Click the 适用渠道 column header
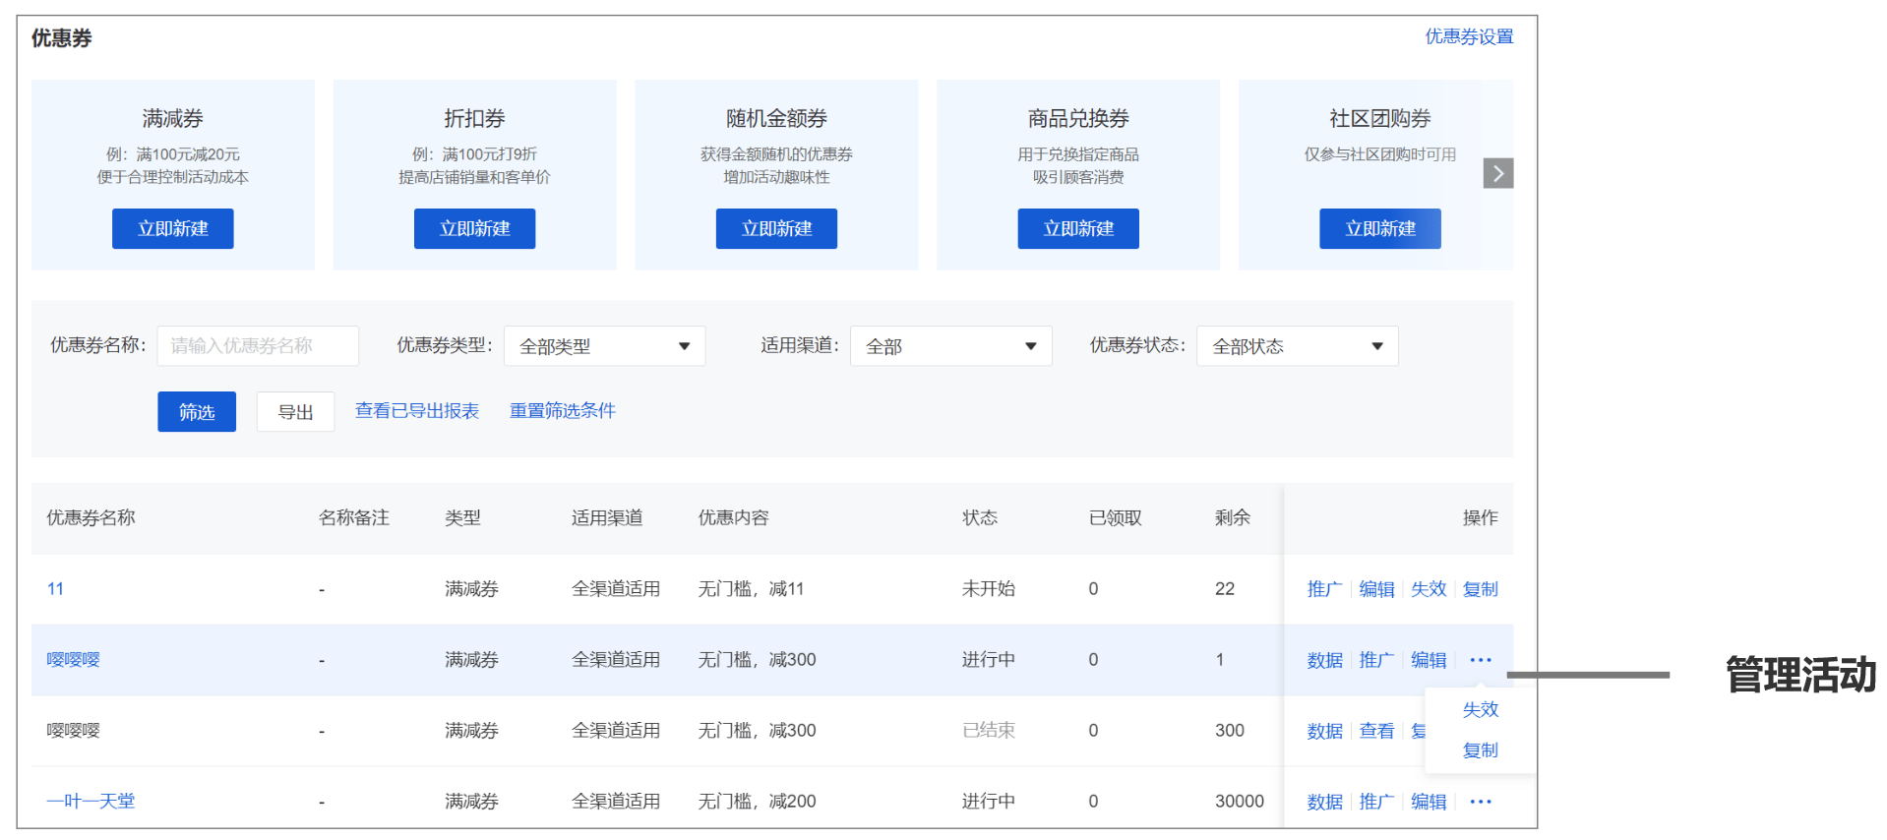 coord(607,517)
